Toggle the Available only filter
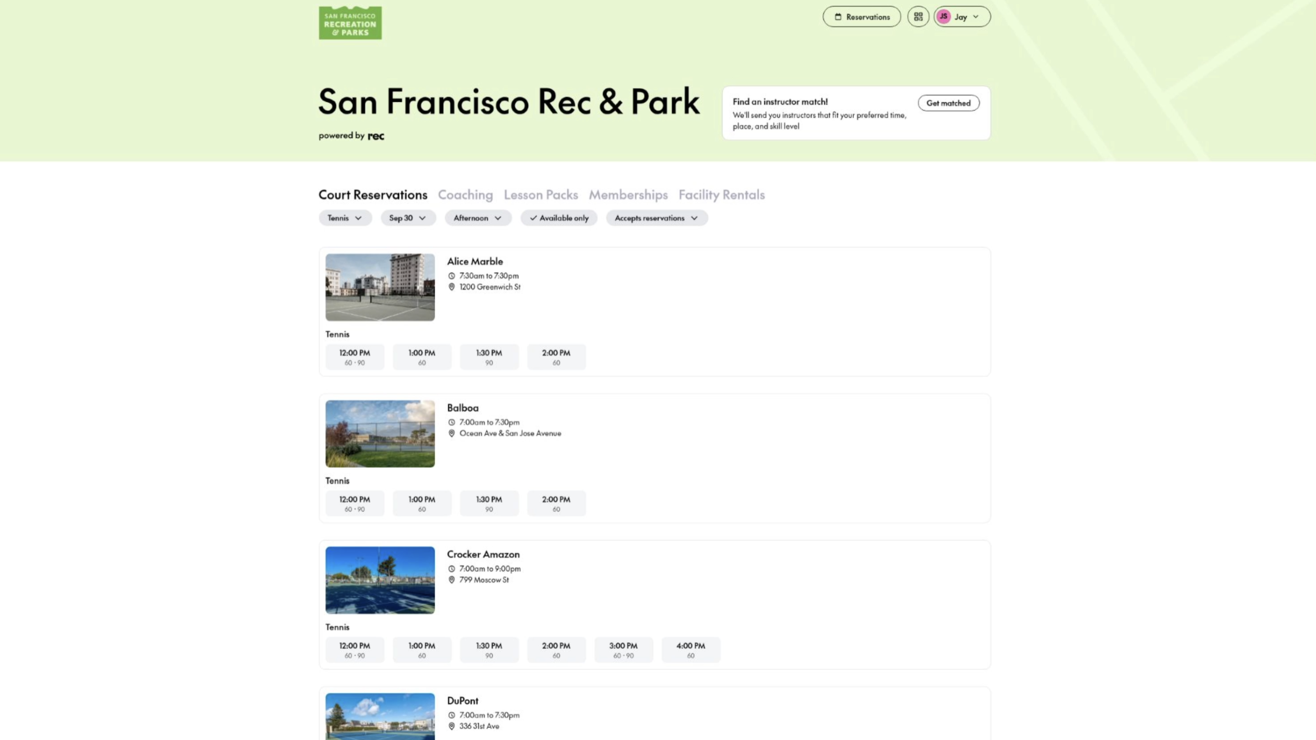Viewport: 1316px width, 740px height. point(559,218)
